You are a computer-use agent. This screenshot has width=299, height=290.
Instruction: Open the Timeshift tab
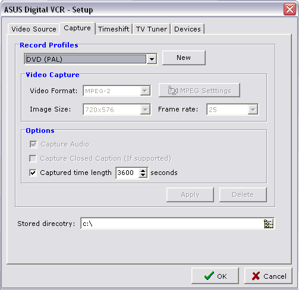click(x=114, y=29)
